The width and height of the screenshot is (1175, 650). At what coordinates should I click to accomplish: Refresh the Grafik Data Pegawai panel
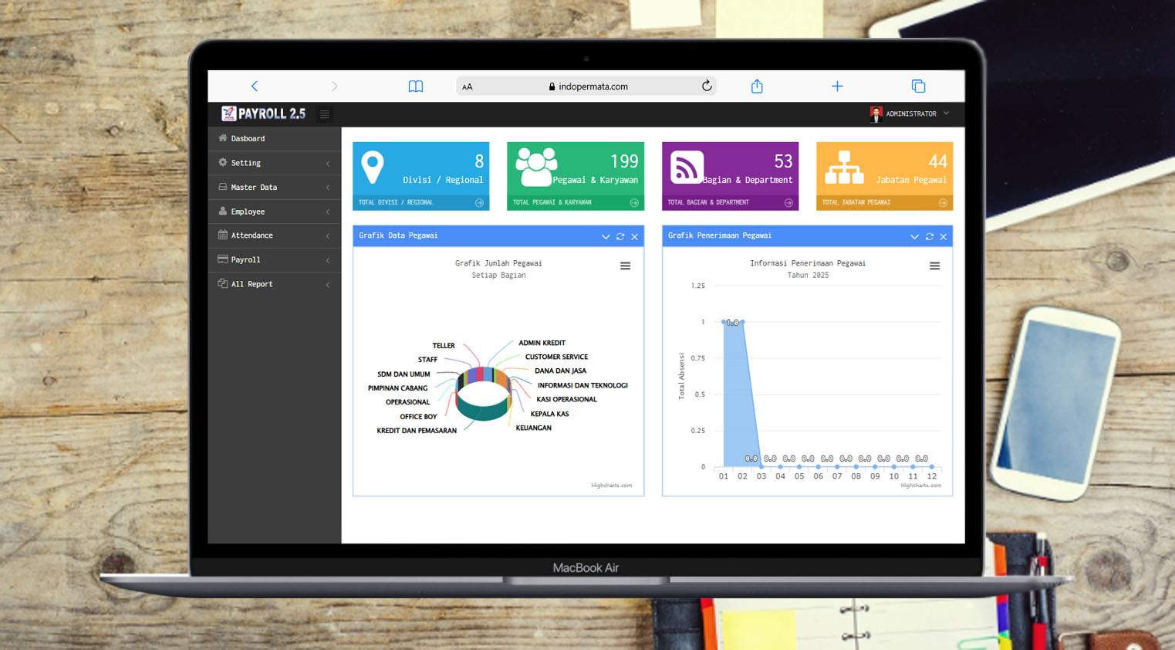(620, 237)
